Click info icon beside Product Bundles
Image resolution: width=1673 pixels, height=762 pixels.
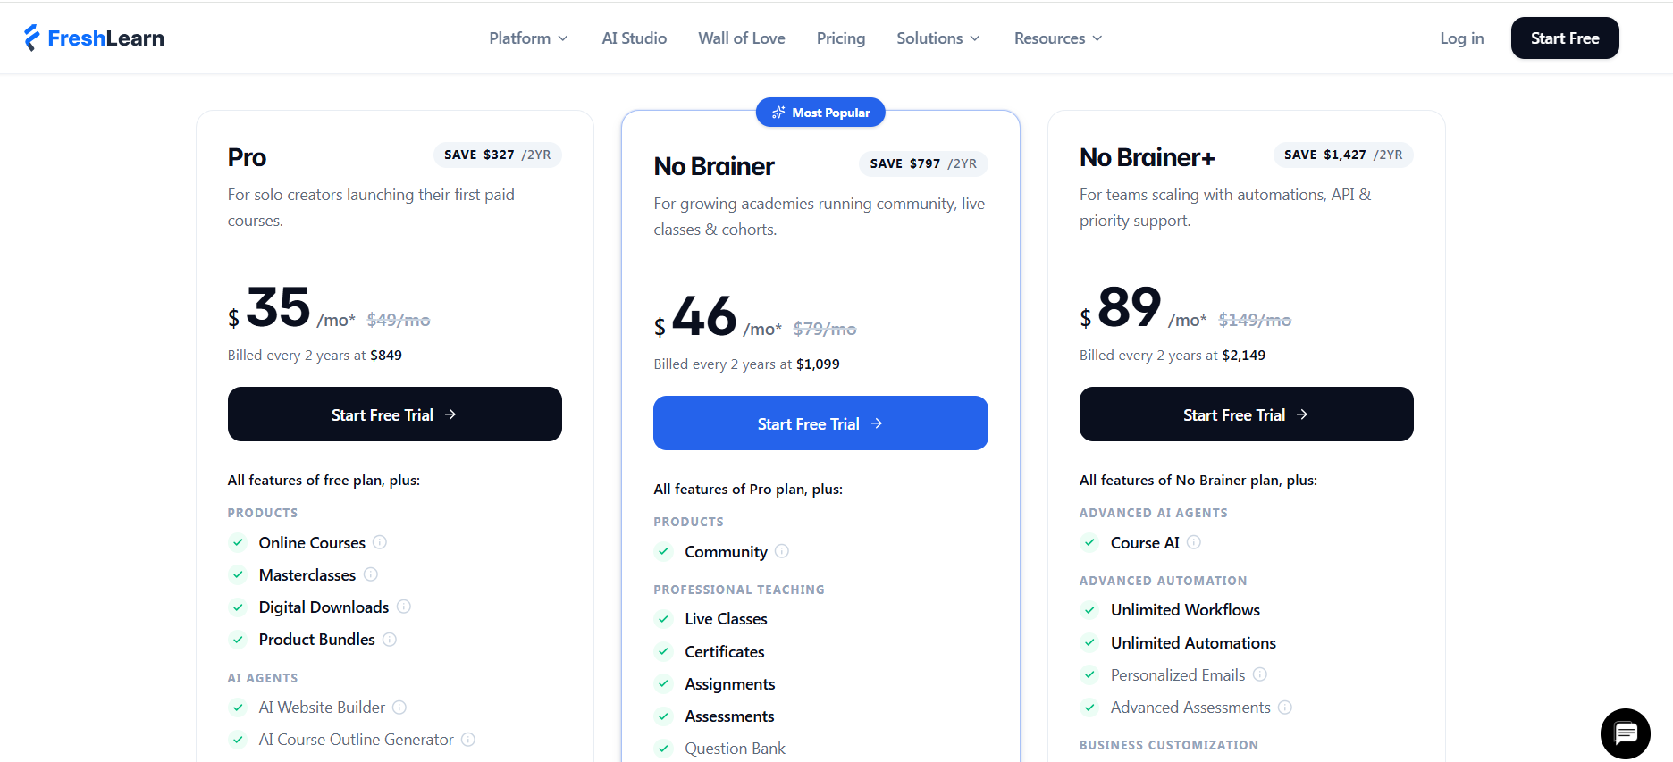tap(390, 640)
